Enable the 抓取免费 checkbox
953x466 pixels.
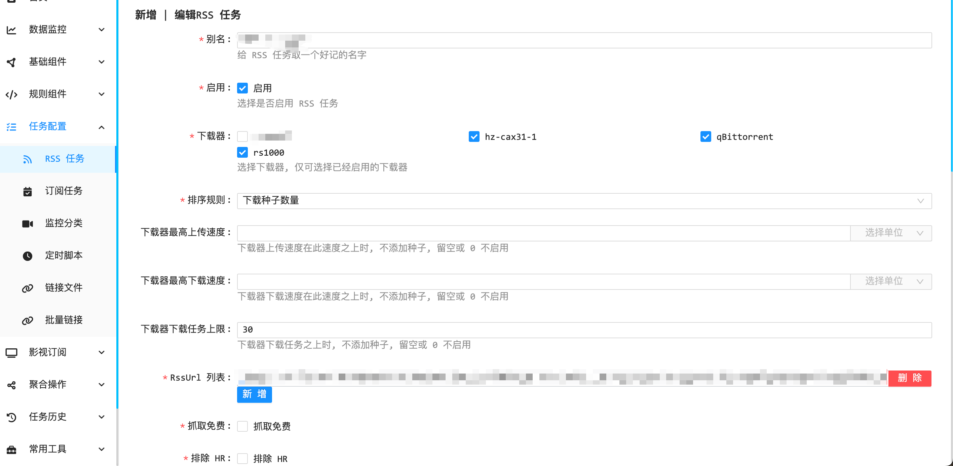click(x=243, y=426)
